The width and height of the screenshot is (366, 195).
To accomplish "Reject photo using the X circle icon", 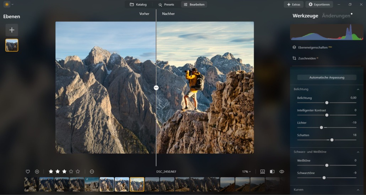I will (37, 172).
